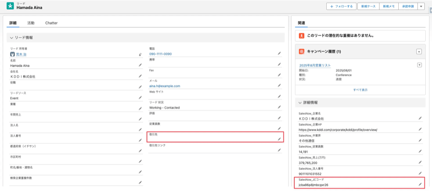The width and height of the screenshot is (432, 193).
Task: Click the kddi.com company HP URL value
Action: (338, 130)
